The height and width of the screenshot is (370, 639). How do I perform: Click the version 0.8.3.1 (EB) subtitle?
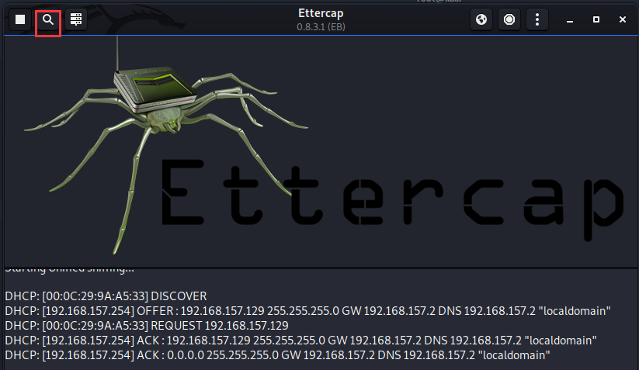[x=321, y=27]
